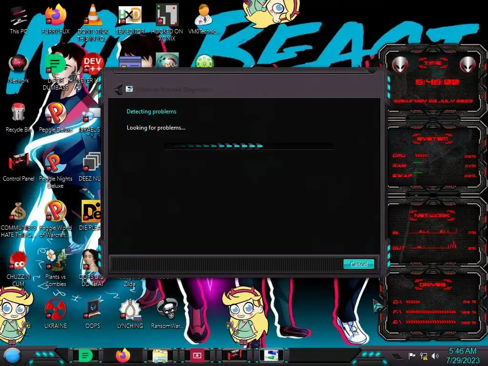Click the RAM usage row in widget
This screenshot has width=488, height=366.
click(434, 165)
